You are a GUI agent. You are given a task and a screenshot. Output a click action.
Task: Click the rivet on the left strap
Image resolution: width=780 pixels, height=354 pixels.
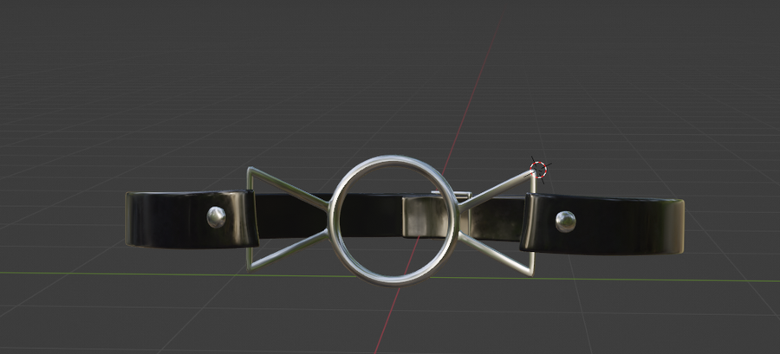click(216, 217)
